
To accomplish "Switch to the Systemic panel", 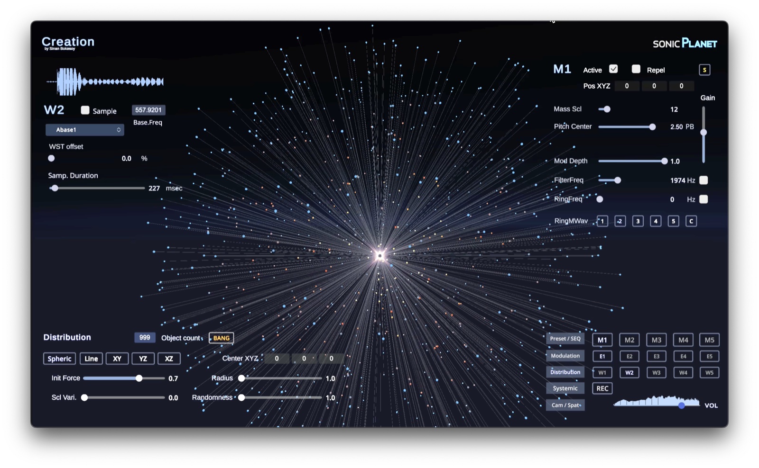I will [x=565, y=388].
